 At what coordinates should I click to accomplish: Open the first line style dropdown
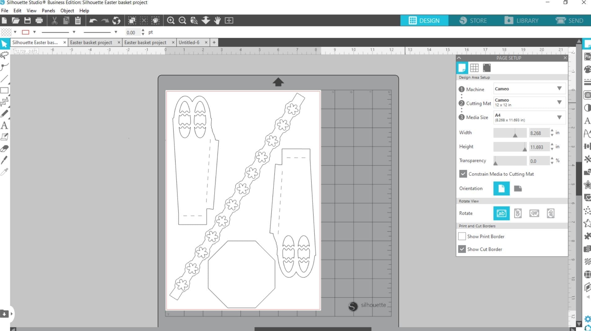74,32
